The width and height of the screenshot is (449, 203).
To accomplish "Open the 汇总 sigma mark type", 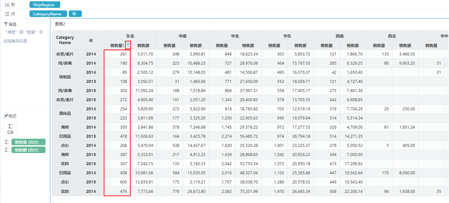I will [10, 129].
